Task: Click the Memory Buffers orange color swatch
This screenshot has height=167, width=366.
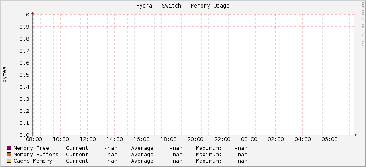Action: (9, 155)
